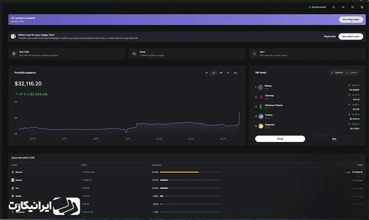Click the Earn percent icon
This screenshot has height=220, width=369.
pos(255,54)
